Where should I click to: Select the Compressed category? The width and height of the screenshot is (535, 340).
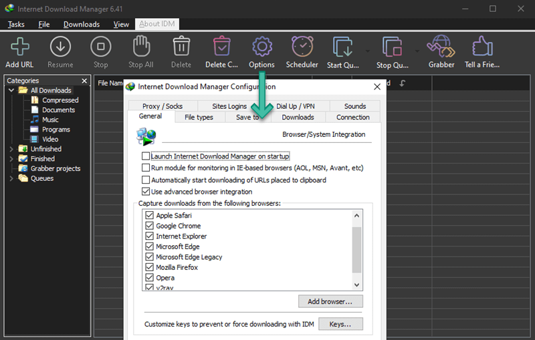(60, 100)
